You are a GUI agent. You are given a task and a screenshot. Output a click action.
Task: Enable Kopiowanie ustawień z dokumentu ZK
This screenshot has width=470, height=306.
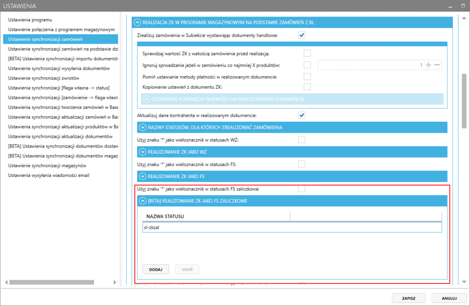[307, 87]
